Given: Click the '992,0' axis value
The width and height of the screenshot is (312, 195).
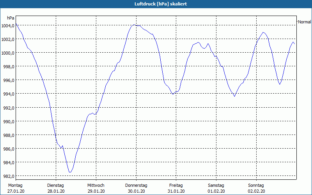Looking at the screenshot, I should pos(9,108).
